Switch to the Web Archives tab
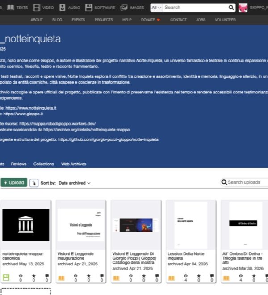The height and width of the screenshot is (295, 268). 74,164
